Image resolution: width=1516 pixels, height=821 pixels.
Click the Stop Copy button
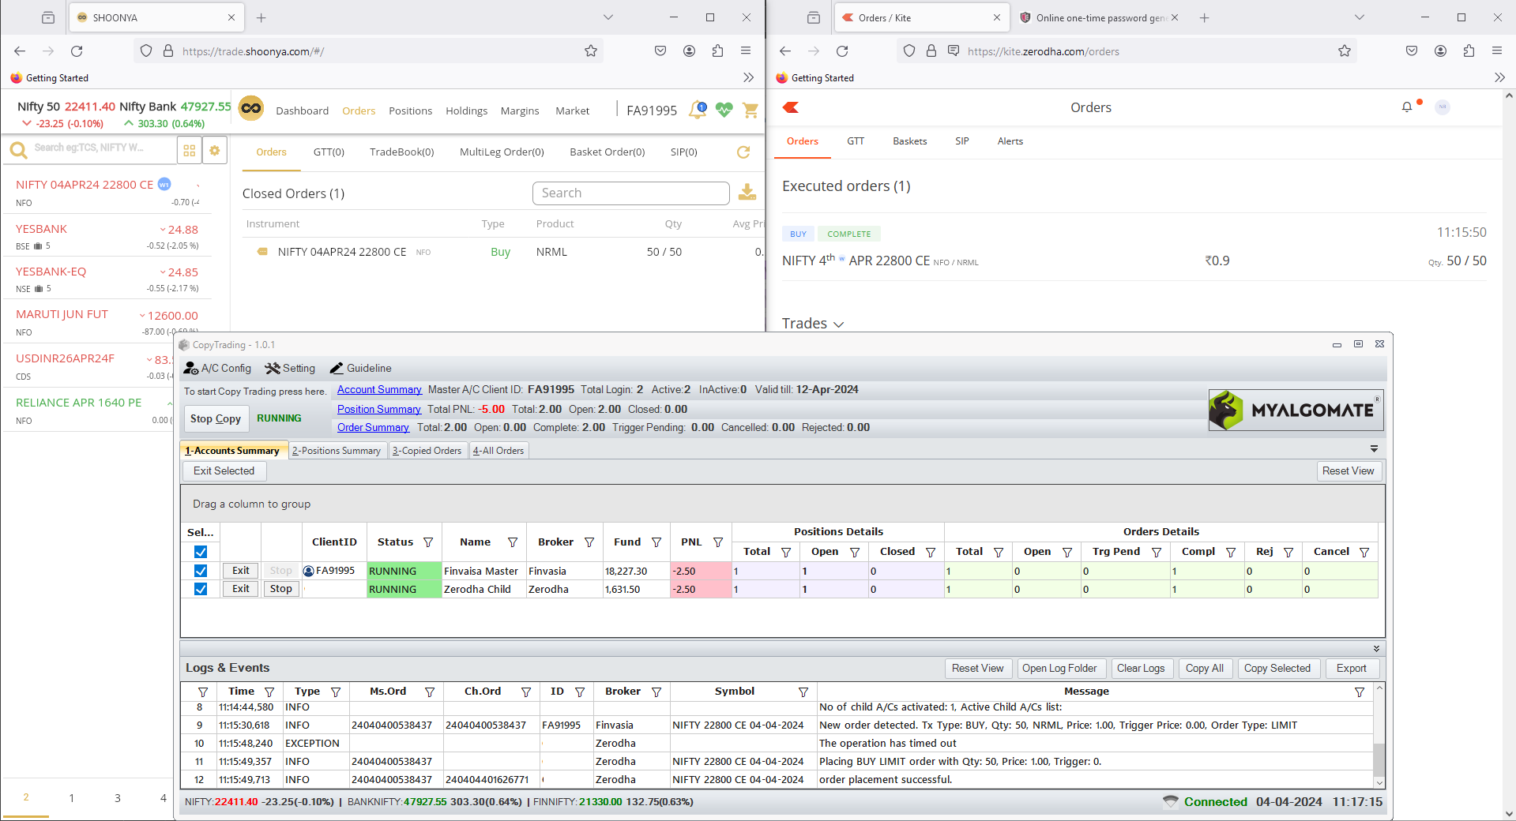click(x=216, y=418)
